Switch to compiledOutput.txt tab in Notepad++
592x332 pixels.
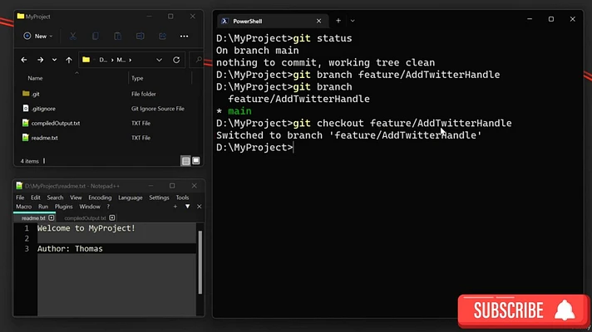pyautogui.click(x=85, y=218)
